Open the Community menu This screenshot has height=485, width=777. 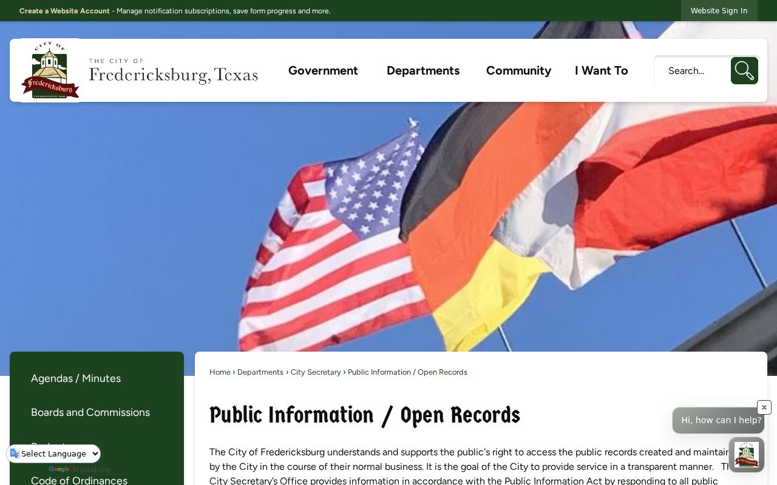pyautogui.click(x=518, y=70)
